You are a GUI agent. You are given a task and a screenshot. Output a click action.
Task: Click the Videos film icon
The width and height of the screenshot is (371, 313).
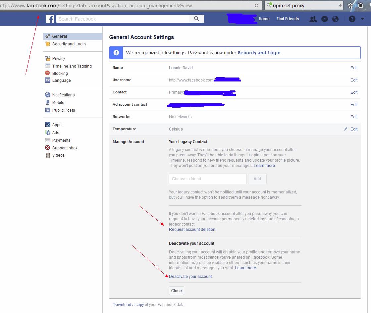(48, 155)
